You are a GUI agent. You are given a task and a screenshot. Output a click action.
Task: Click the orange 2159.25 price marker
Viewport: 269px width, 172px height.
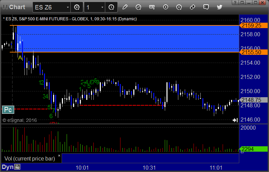(x=253, y=25)
